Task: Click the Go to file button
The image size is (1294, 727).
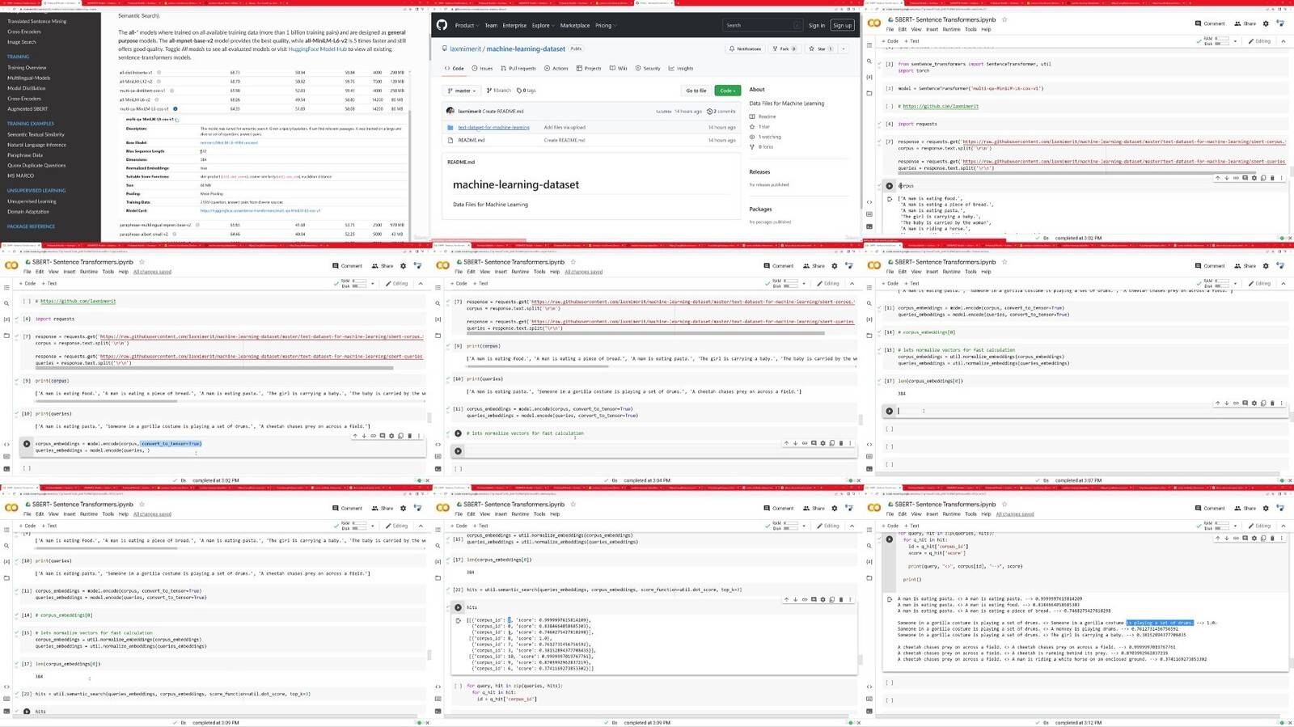Action: [x=696, y=91]
